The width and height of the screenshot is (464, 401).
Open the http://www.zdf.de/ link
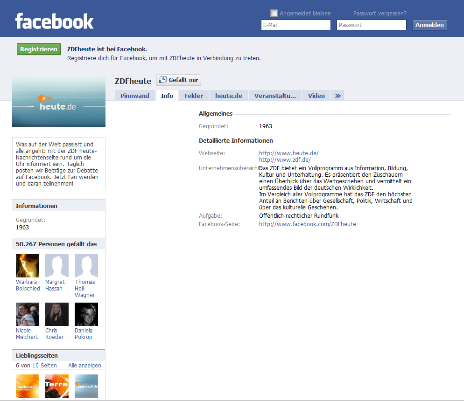pos(285,159)
